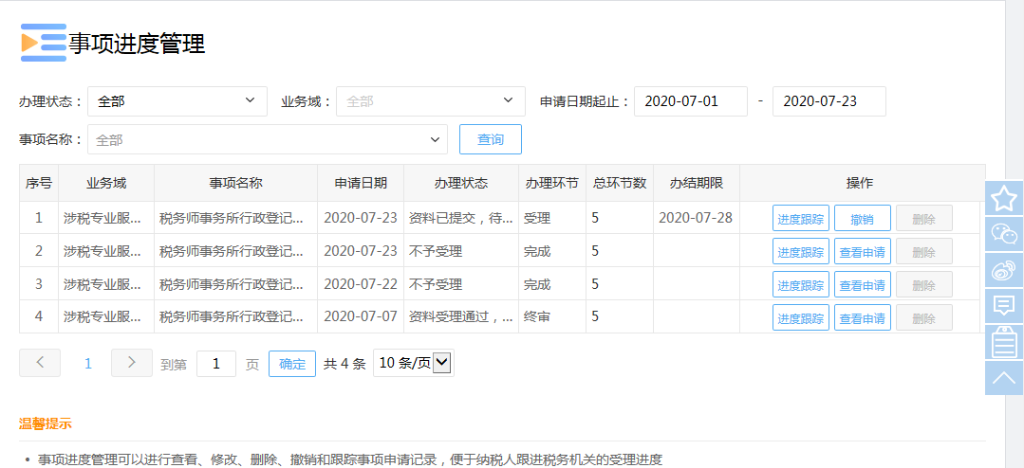The image size is (1024, 468).
Task: Click the 查询 button
Action: [x=491, y=139]
